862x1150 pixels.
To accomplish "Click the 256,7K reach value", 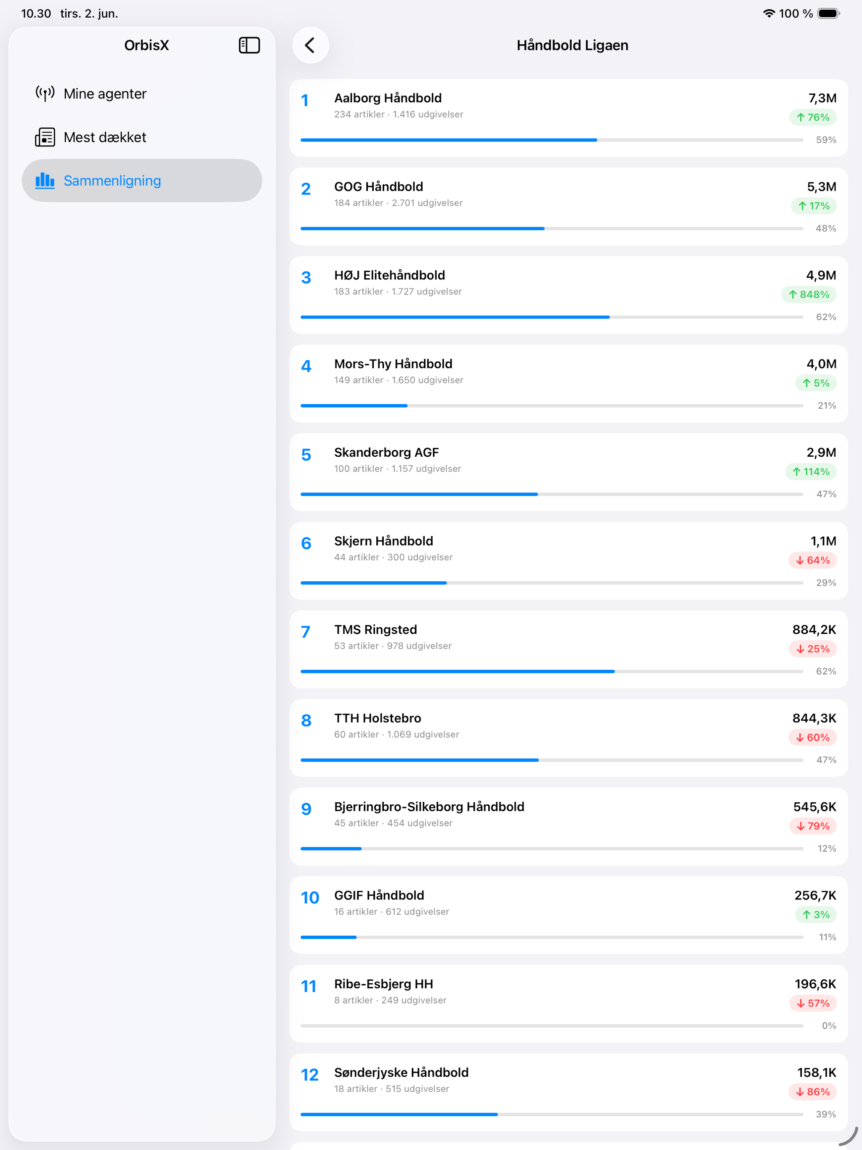I will pyautogui.click(x=815, y=895).
